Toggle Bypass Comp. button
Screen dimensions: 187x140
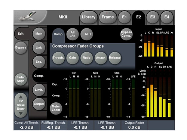click(x=126, y=34)
